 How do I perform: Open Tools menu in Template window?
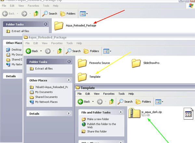pos(122,94)
